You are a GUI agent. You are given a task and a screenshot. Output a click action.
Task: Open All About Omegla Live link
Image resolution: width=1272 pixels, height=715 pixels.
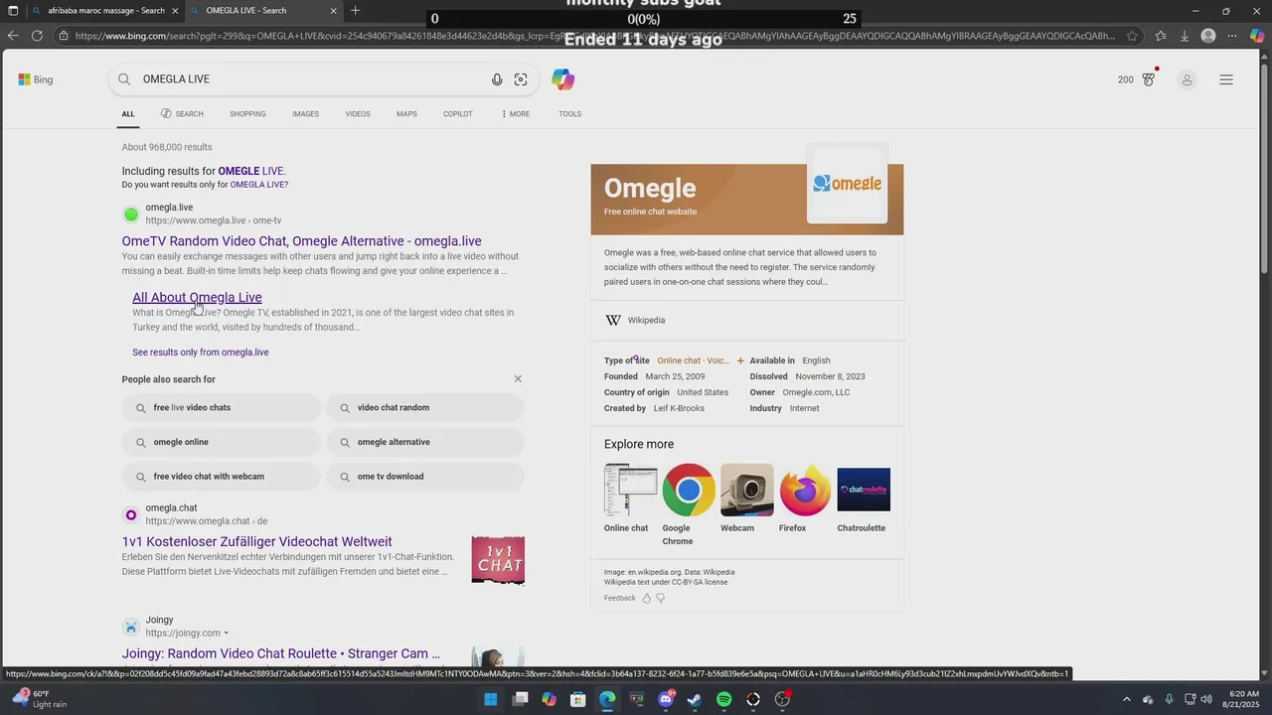pyautogui.click(x=197, y=297)
